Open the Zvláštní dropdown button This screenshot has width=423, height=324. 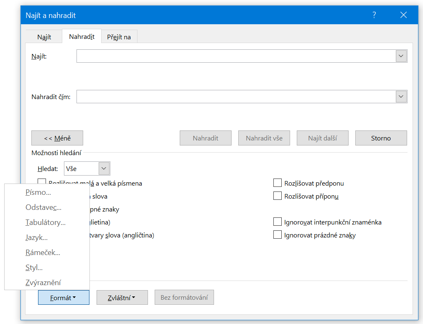tap(122, 298)
